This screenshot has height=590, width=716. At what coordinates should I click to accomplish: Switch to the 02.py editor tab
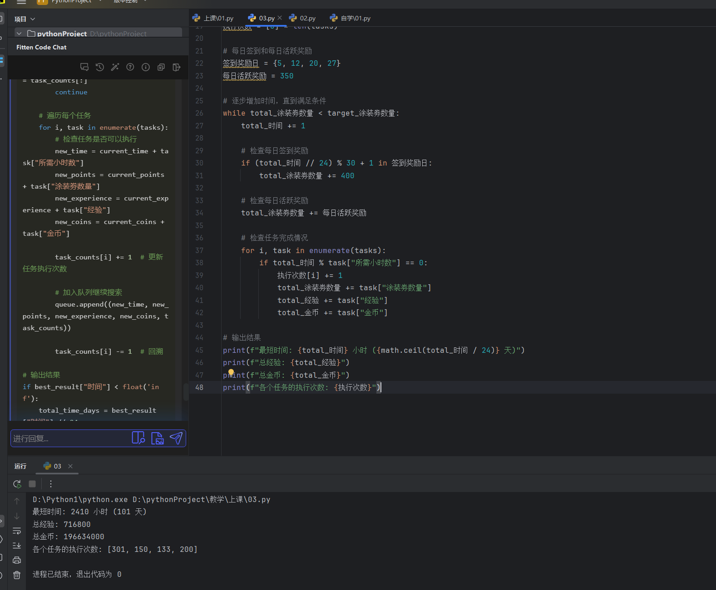click(x=302, y=18)
